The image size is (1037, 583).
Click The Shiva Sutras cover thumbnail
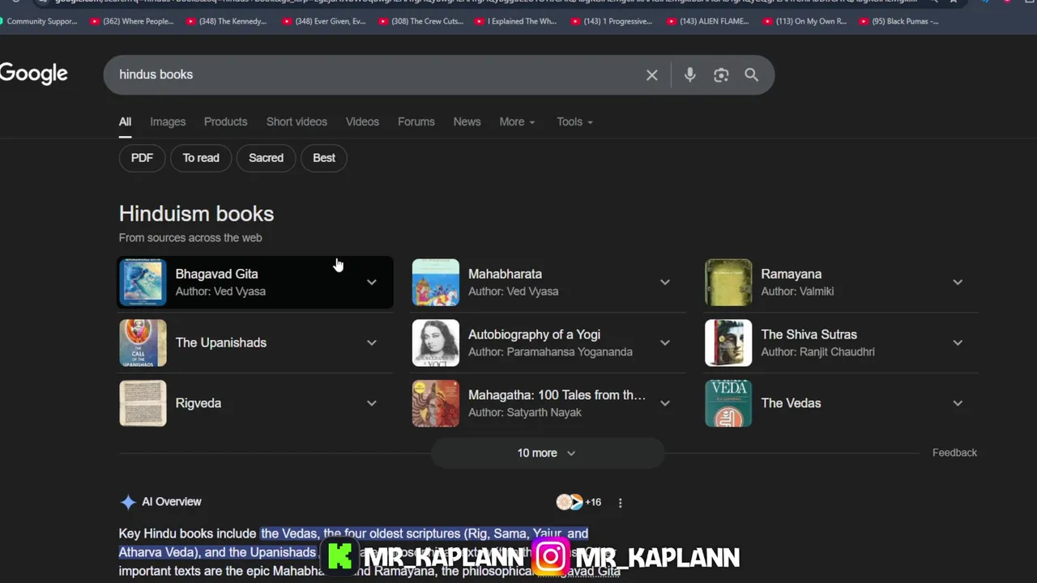(728, 343)
